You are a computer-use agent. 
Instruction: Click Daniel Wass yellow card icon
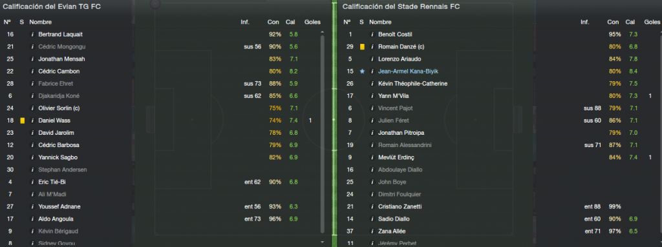(23, 121)
